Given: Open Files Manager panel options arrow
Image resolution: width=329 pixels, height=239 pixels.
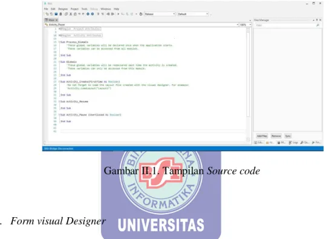Looking at the screenshot, I should (313, 20).
